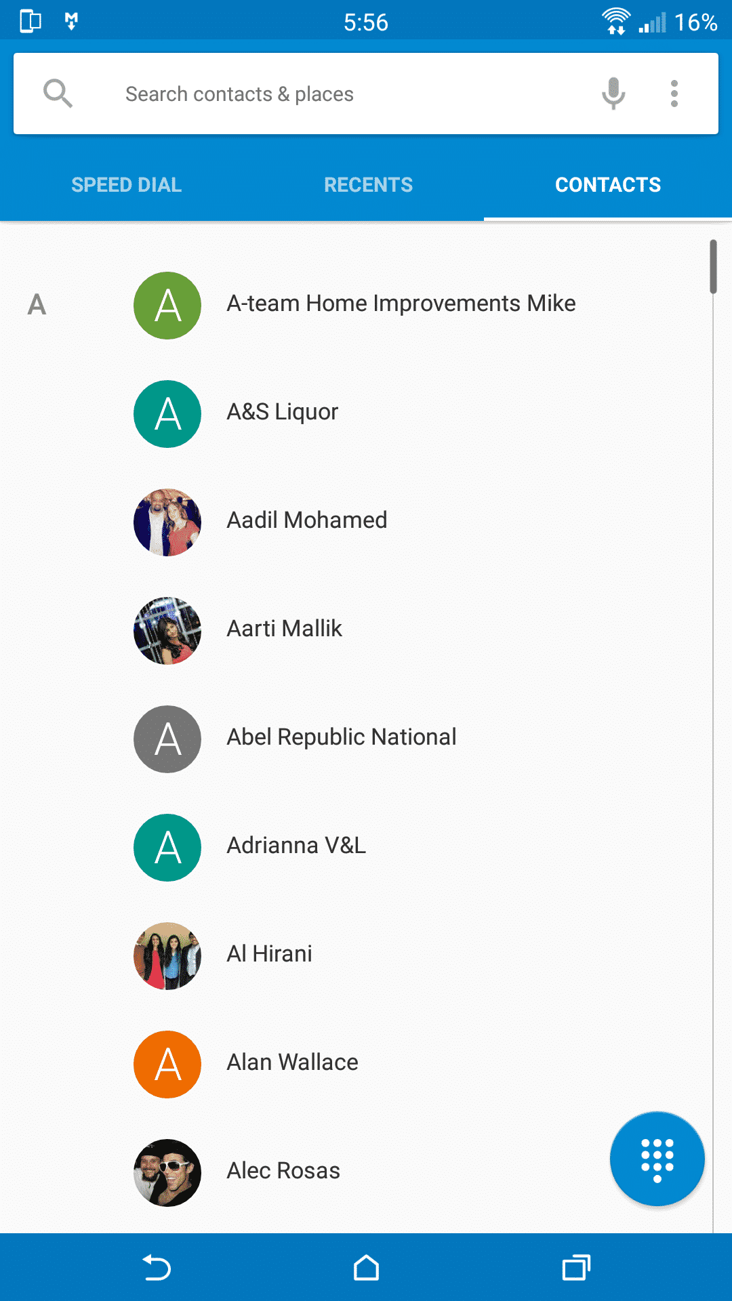Open the Abel Republic National contact
The width and height of the screenshot is (732, 1301).
click(342, 737)
